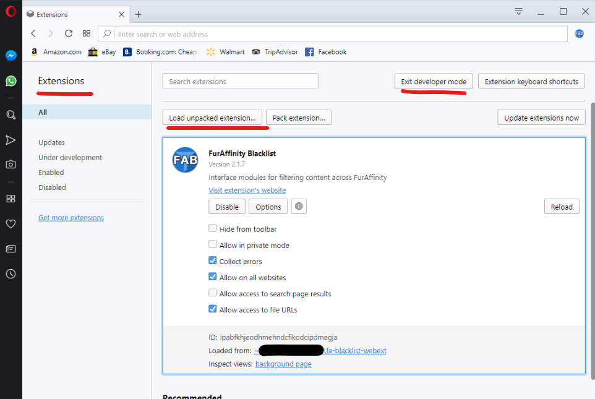The image size is (595, 399).
Task: Open WhatsApp in the sidebar
Action: (11, 81)
